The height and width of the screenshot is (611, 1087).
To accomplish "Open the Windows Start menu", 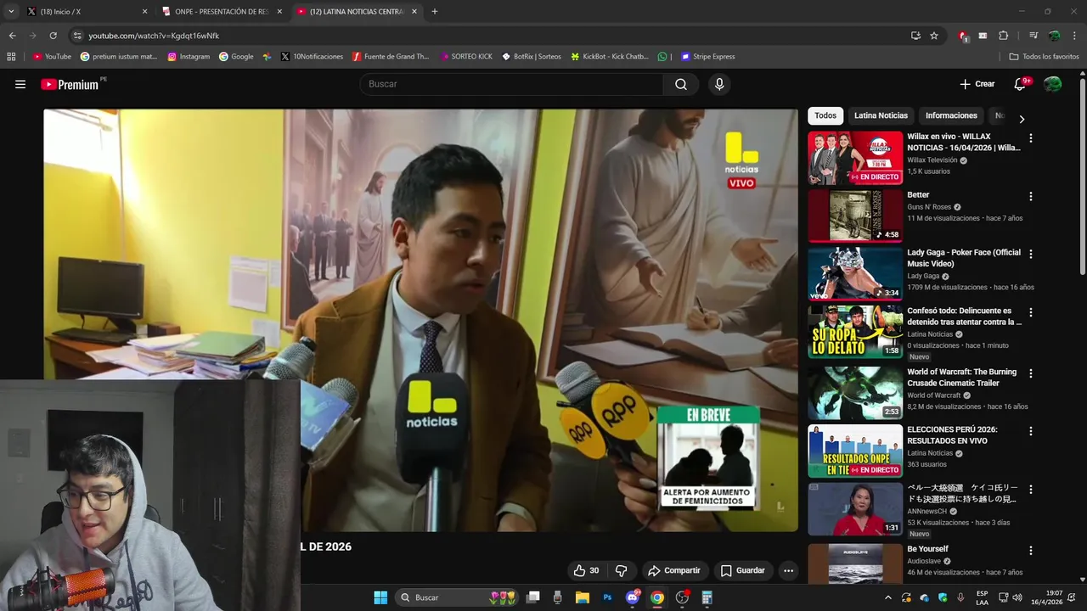I will click(380, 597).
